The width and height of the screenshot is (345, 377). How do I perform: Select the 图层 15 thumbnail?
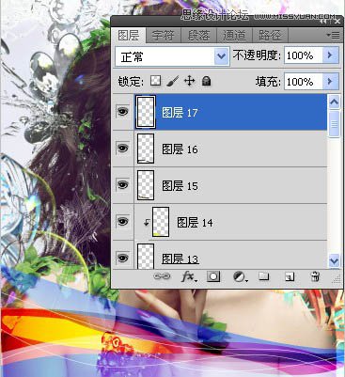pyautogui.click(x=146, y=185)
